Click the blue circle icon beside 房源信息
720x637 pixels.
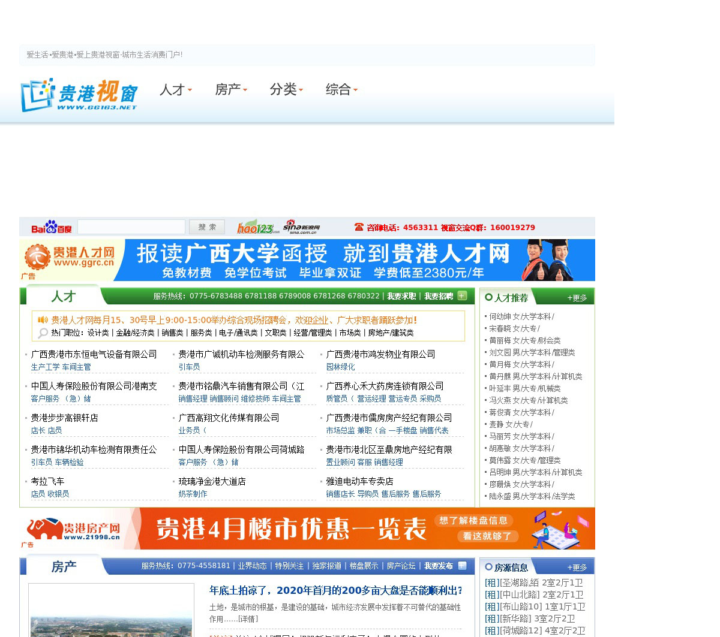pyautogui.click(x=488, y=567)
